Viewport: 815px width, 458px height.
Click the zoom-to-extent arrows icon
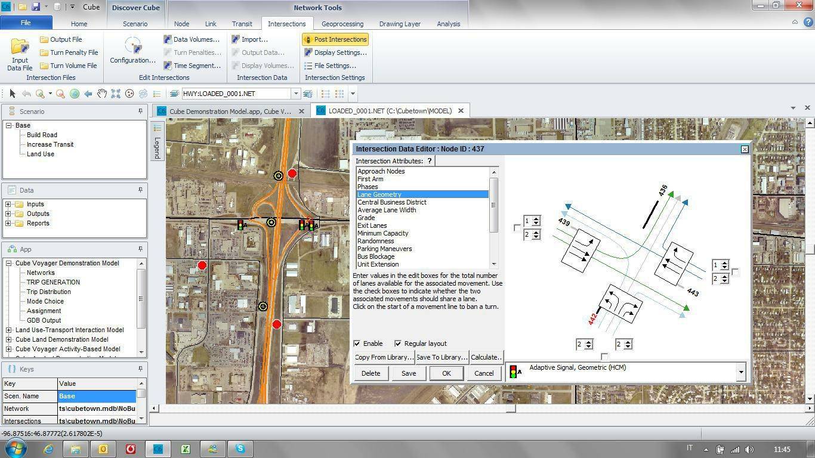[116, 94]
